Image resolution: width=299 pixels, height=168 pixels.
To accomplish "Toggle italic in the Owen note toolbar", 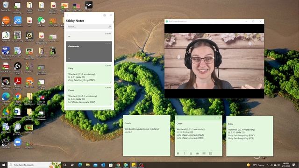I will pos(185,154).
